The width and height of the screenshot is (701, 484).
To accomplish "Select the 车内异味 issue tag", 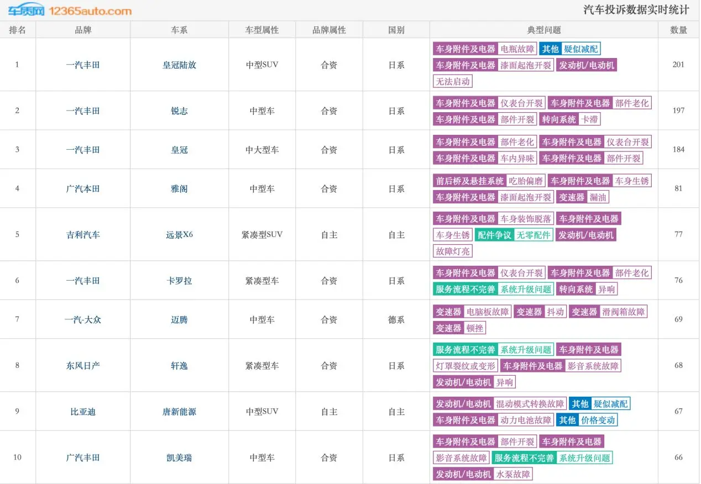I will pos(517,158).
